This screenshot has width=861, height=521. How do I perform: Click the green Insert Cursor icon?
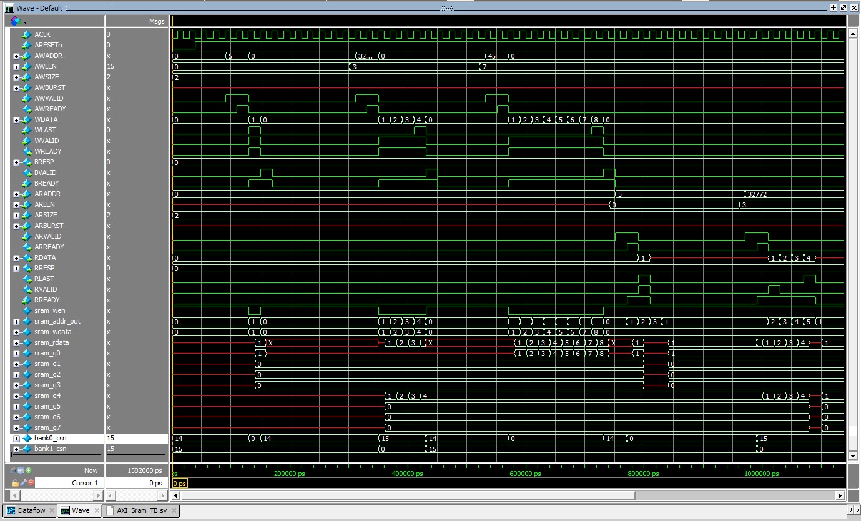[29, 470]
